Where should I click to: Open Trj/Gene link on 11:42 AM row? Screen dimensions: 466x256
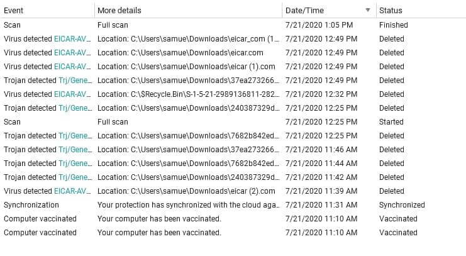click(x=75, y=177)
